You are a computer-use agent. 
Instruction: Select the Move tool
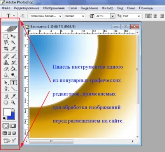coord(13,36)
